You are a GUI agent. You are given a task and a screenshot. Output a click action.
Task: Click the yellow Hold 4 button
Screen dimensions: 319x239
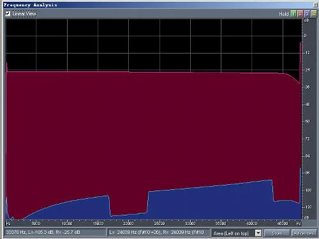pos(314,14)
